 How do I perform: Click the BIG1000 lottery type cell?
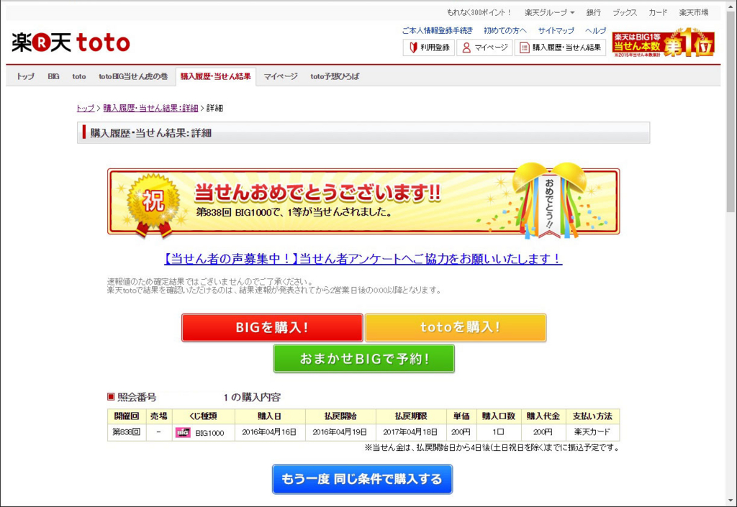(x=204, y=432)
